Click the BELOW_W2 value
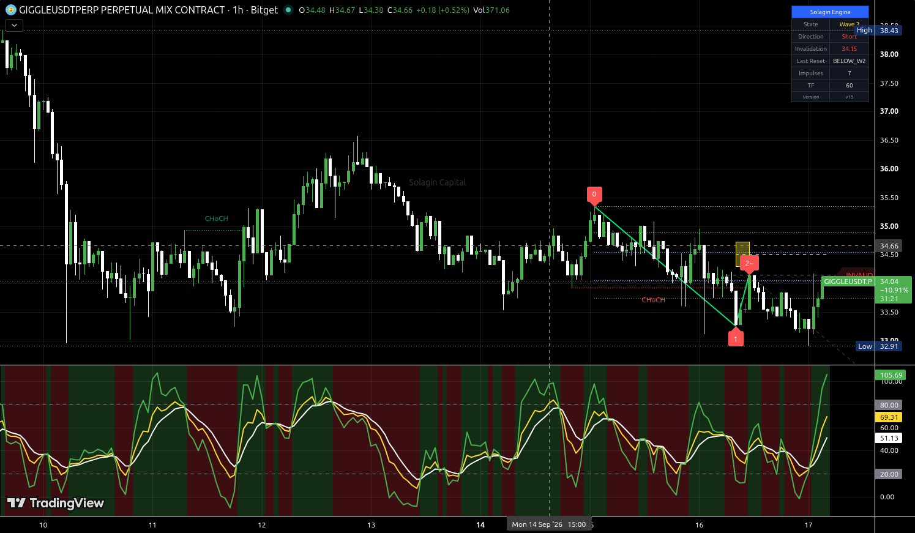Viewport: 915px width, 533px height. tap(849, 61)
